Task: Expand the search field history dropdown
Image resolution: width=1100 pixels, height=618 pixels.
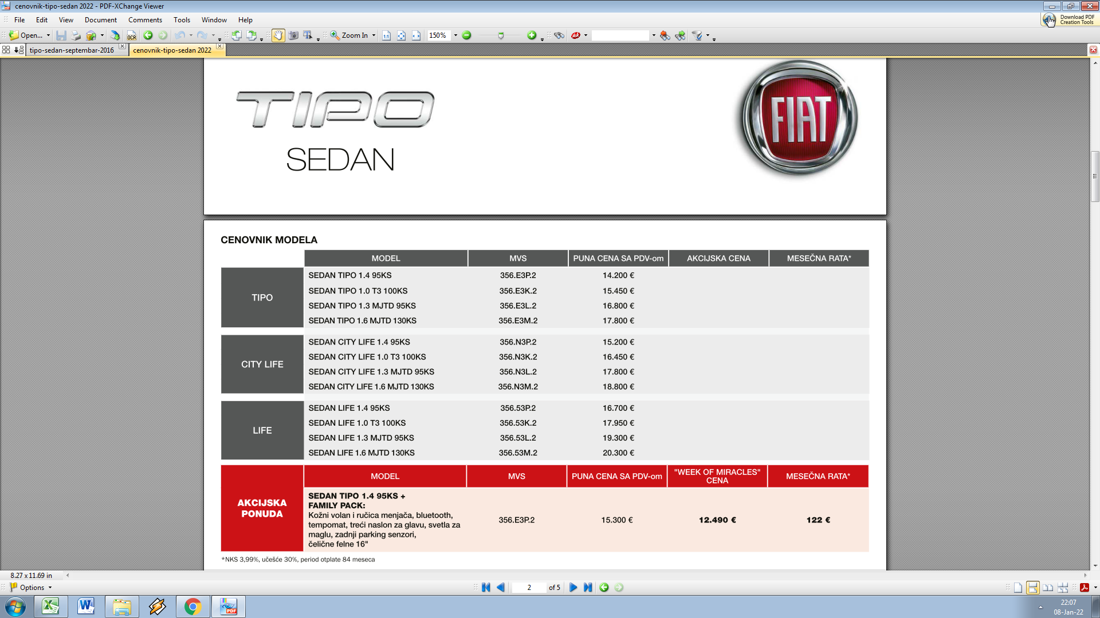Action: (654, 35)
